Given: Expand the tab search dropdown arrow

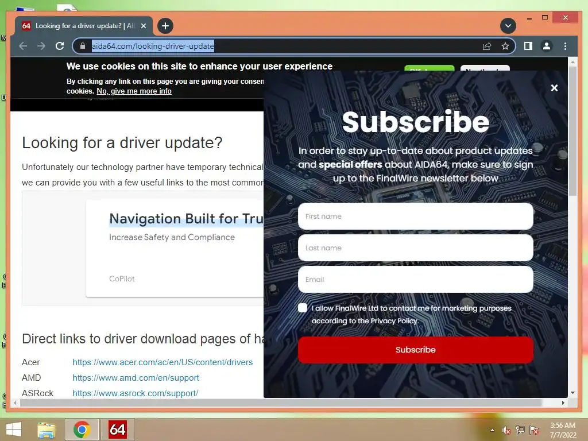Looking at the screenshot, I should [x=508, y=26].
